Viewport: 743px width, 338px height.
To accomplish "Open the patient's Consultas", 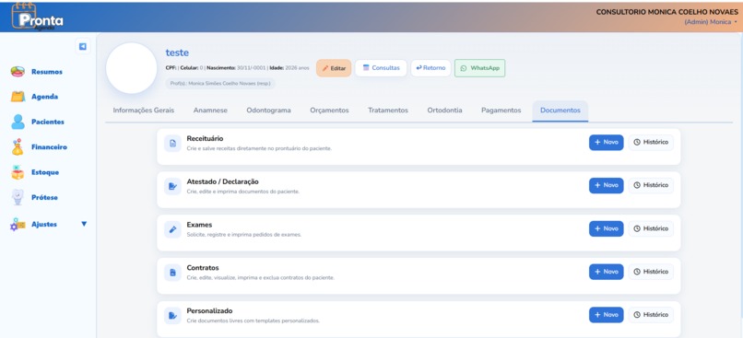I will 381,68.
